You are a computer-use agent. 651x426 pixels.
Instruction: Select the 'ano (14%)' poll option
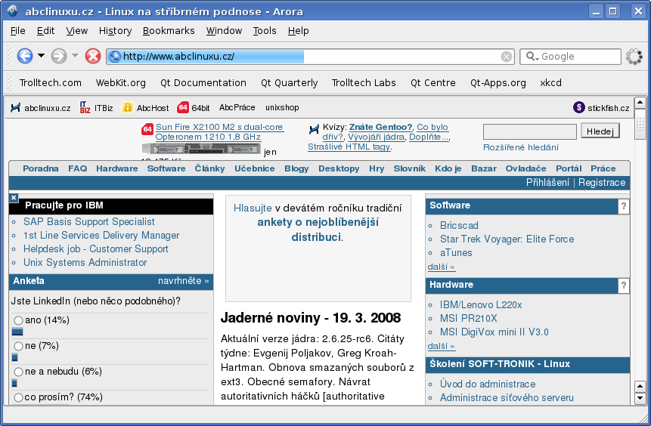[18, 321]
